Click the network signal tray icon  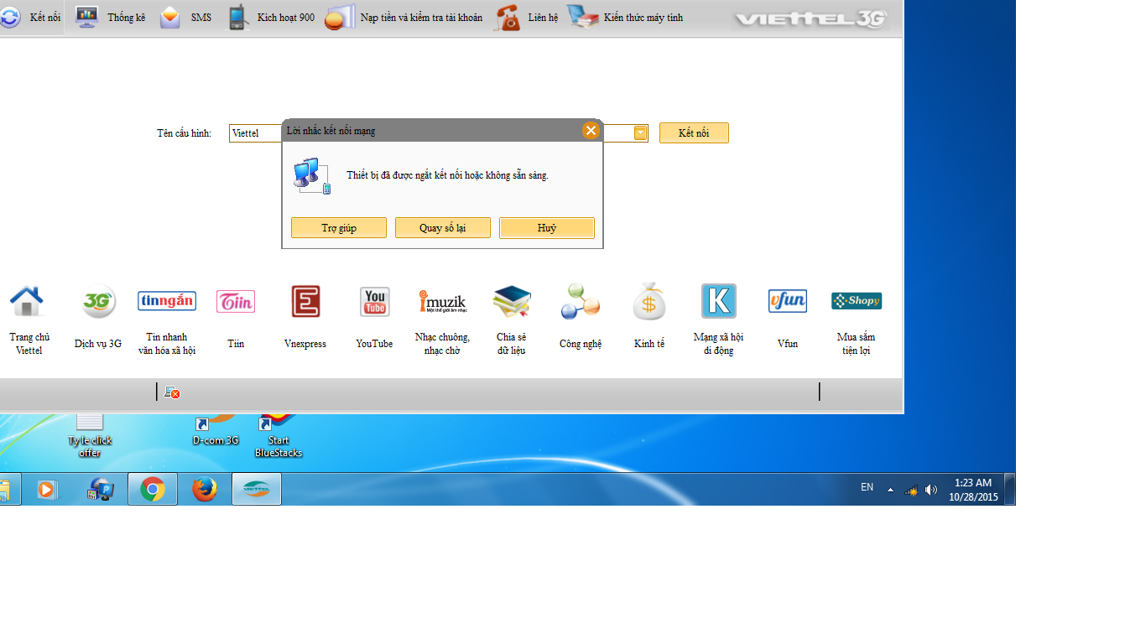[911, 490]
